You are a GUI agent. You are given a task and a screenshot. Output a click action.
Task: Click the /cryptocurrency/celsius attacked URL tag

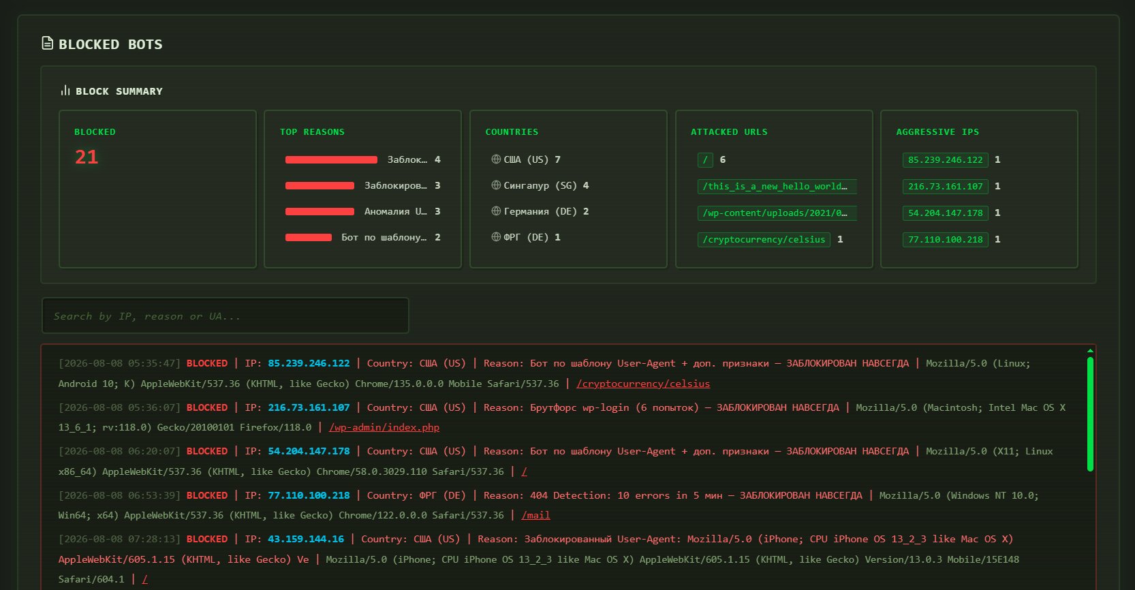pos(764,240)
